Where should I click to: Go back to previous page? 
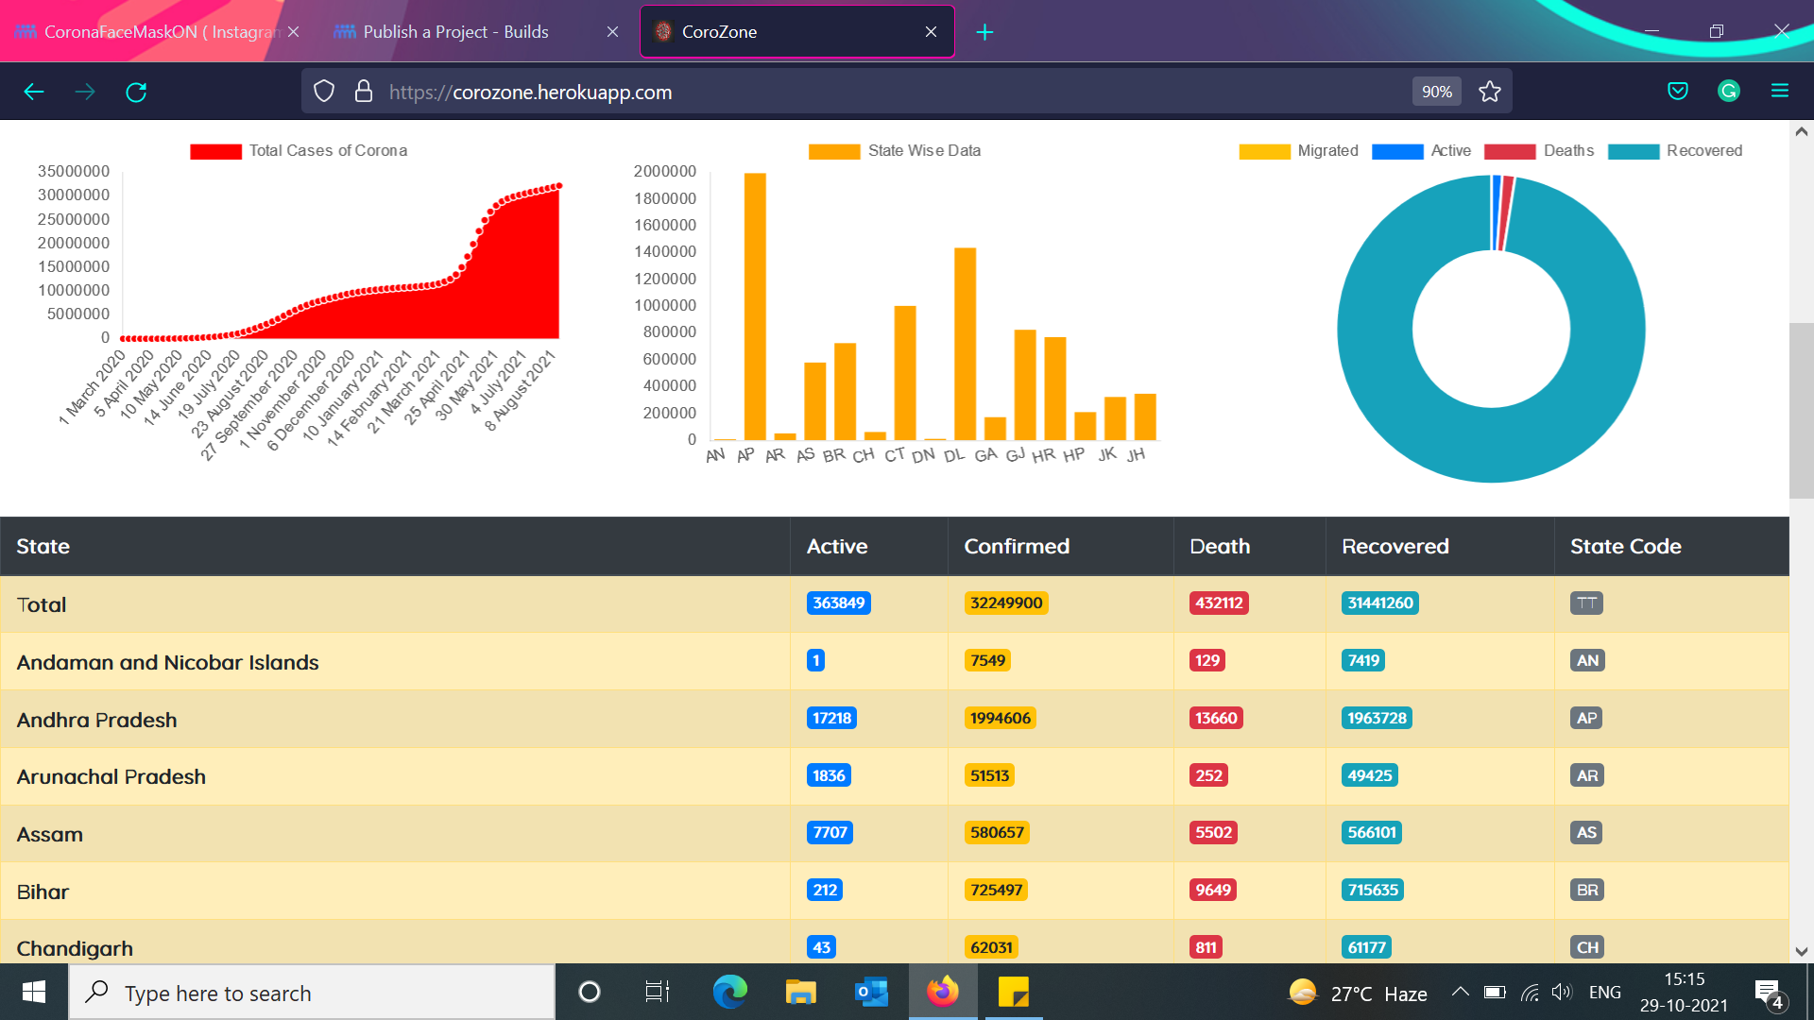(34, 92)
